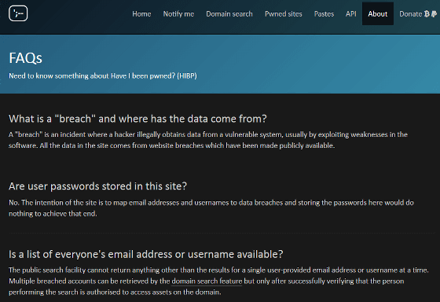Image resolution: width=440 pixels, height=302 pixels.
Task: Click the Bitcoin icon beside Donate
Action: point(427,14)
